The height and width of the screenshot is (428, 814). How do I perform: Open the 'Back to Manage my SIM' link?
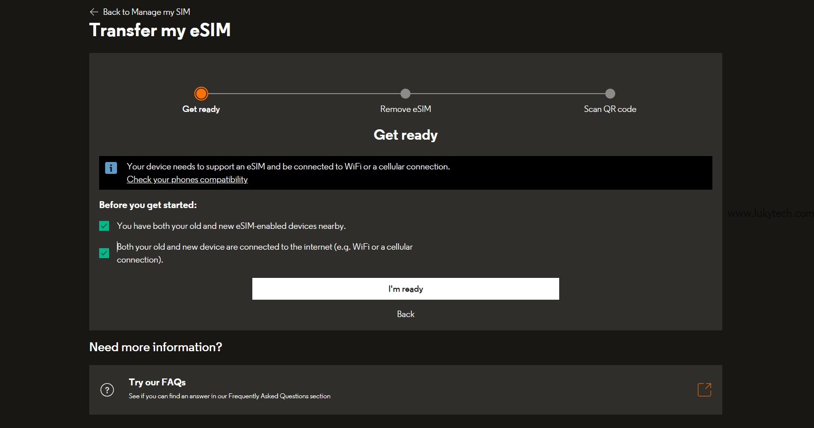point(146,12)
